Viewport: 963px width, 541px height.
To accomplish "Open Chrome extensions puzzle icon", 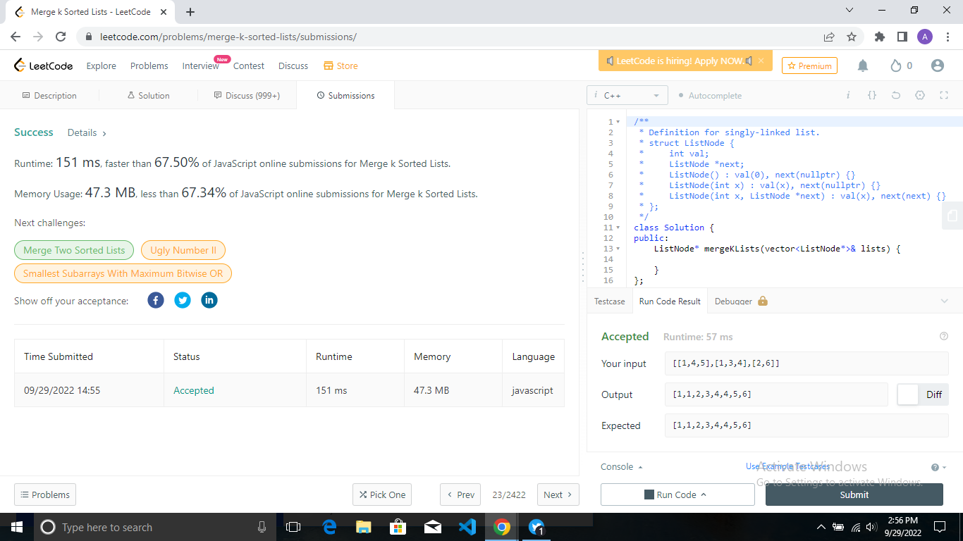I will coord(879,37).
